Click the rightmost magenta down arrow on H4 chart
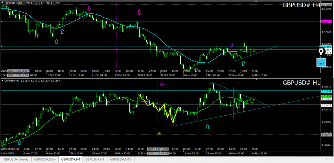 click(x=232, y=45)
